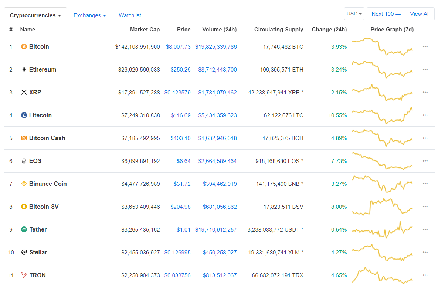Image resolution: width=438 pixels, height=288 pixels.
Task: Click the Ethereum diamond logo
Action: click(24, 69)
